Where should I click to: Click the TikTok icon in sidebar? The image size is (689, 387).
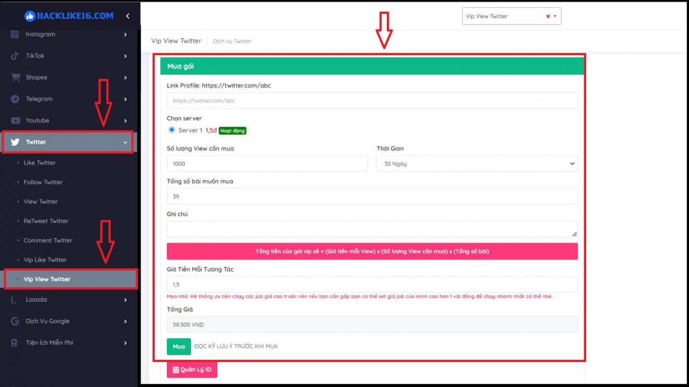pos(15,56)
